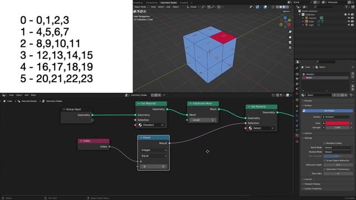The height and width of the screenshot is (200, 356).
Task: Click the Strength value slider
Action: tap(338, 128)
